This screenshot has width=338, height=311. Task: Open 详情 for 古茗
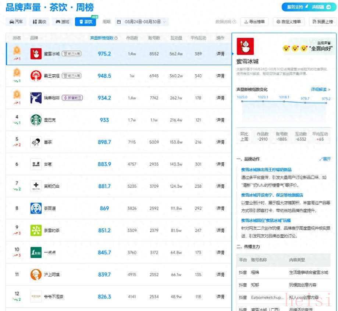[220, 164]
